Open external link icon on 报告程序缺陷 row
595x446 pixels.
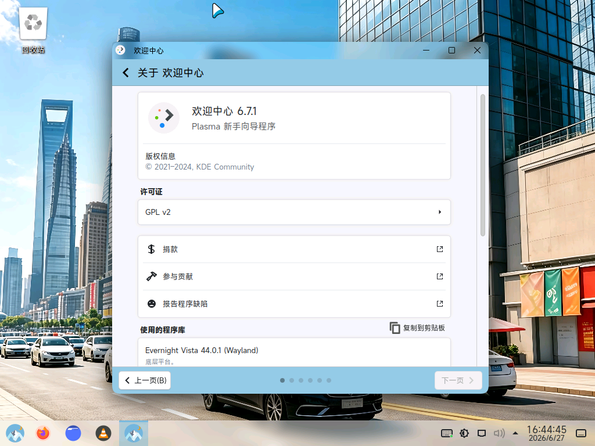click(440, 304)
